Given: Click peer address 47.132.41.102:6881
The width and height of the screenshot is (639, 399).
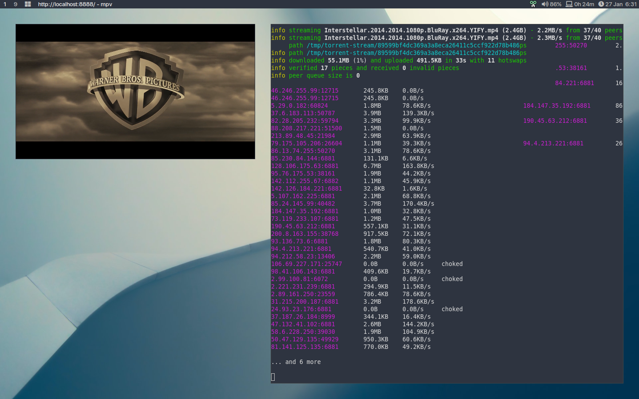Looking at the screenshot, I should [303, 324].
